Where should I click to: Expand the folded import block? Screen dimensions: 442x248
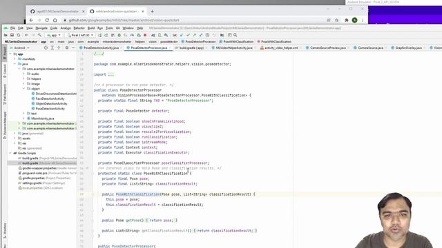pyautogui.click(x=111, y=74)
